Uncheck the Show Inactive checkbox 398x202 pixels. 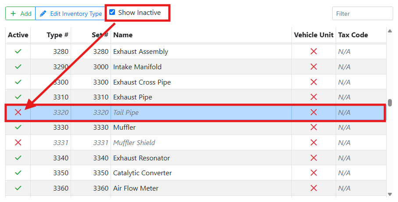tap(112, 13)
